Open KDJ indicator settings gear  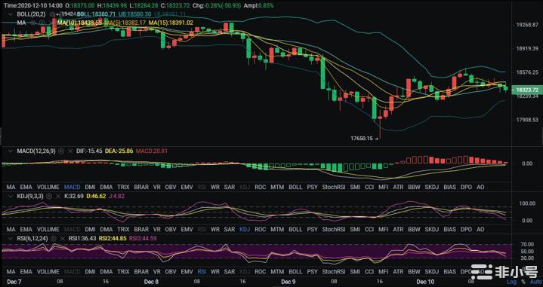pyautogui.click(x=49, y=196)
